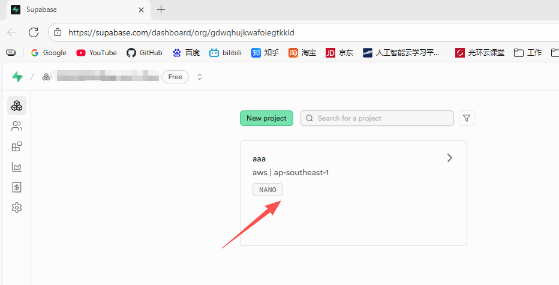View site information lock icon

pyautogui.click(x=58, y=32)
